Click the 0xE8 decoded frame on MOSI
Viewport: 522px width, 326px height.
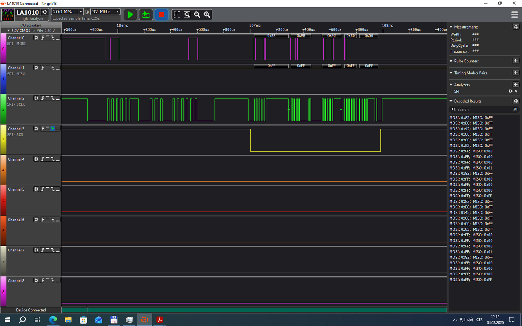[x=301, y=36]
